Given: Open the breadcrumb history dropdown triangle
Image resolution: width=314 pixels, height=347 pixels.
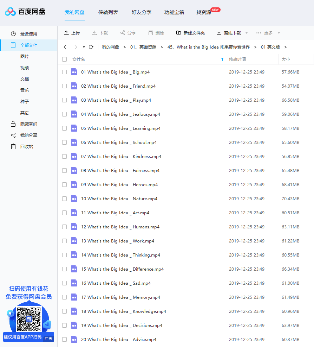Looking at the screenshot, I should [83, 47].
